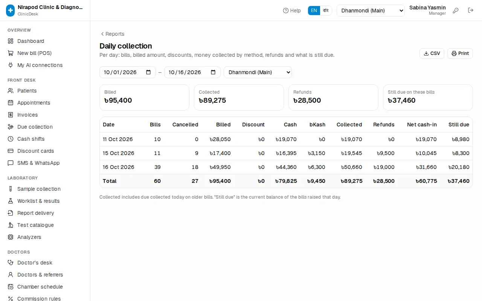Switch language to EN
482x301 pixels.
tap(314, 11)
